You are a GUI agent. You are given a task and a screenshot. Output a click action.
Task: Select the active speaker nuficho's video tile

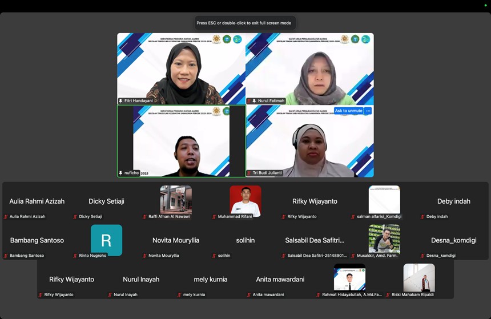point(181,141)
